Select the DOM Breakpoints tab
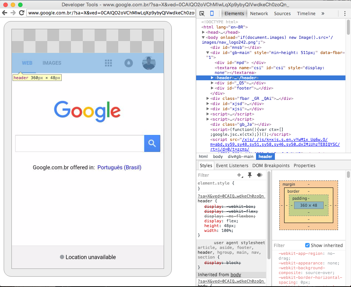 [271, 166]
